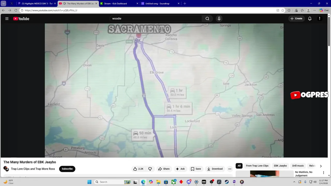Subscribe to Trap Lore Clips channel

click(x=67, y=169)
